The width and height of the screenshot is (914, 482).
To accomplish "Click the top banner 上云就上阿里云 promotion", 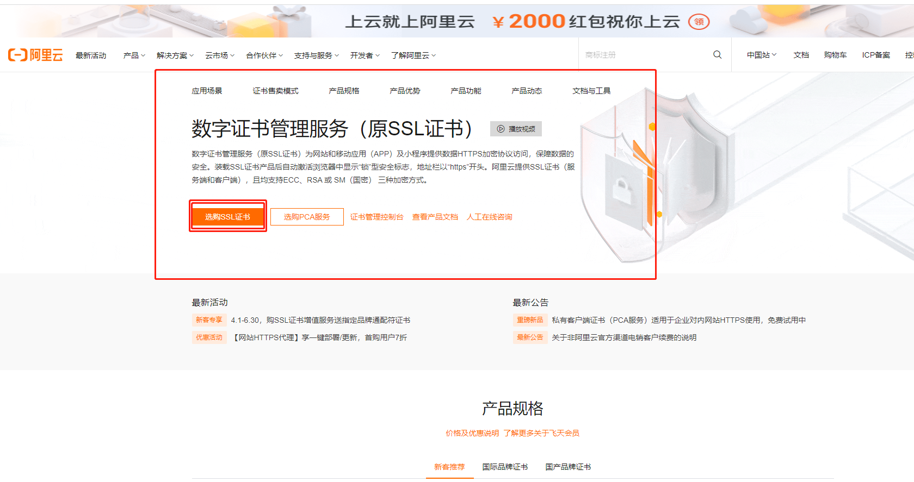I will pyautogui.click(x=457, y=21).
